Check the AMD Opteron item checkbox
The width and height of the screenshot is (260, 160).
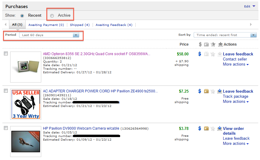[x=6, y=54]
